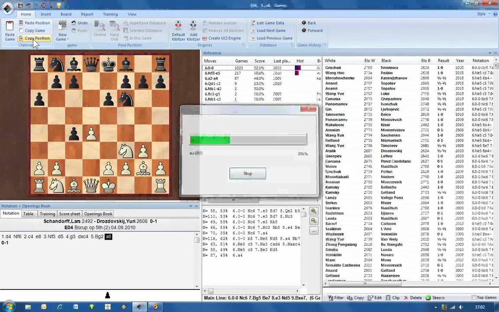Open the Board ribbon tab
Image resolution: width=499 pixels, height=312 pixels.
[66, 14]
